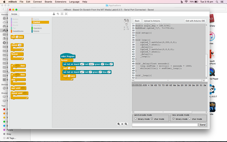Click the 'wait until' palette block
The width and height of the screenshot is (227, 142).
[x=18, y=88]
